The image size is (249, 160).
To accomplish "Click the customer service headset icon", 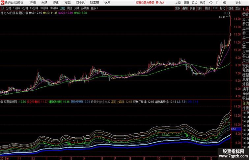I will (211, 3).
